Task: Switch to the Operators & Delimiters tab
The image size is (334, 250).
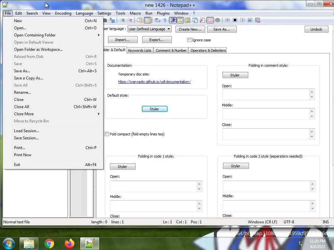Action: click(208, 50)
